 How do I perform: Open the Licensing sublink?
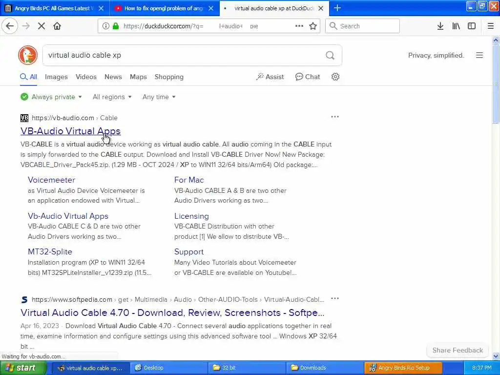[191, 216]
